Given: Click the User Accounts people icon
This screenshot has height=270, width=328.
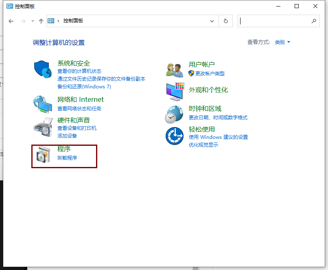Looking at the screenshot, I should click(175, 70).
